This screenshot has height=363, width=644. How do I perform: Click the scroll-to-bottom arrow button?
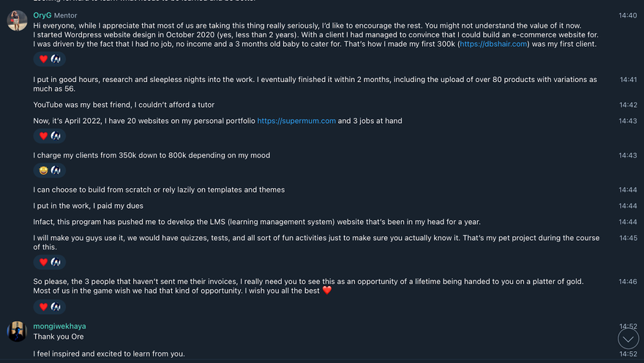(628, 339)
